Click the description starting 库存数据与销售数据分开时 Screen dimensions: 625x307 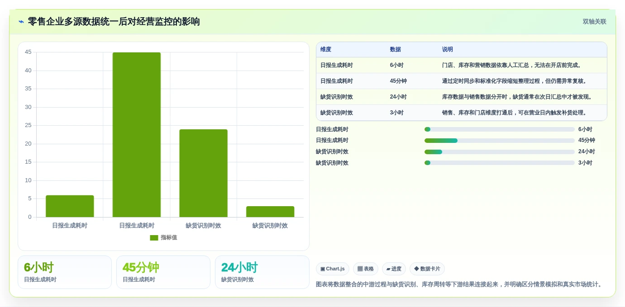(517, 97)
